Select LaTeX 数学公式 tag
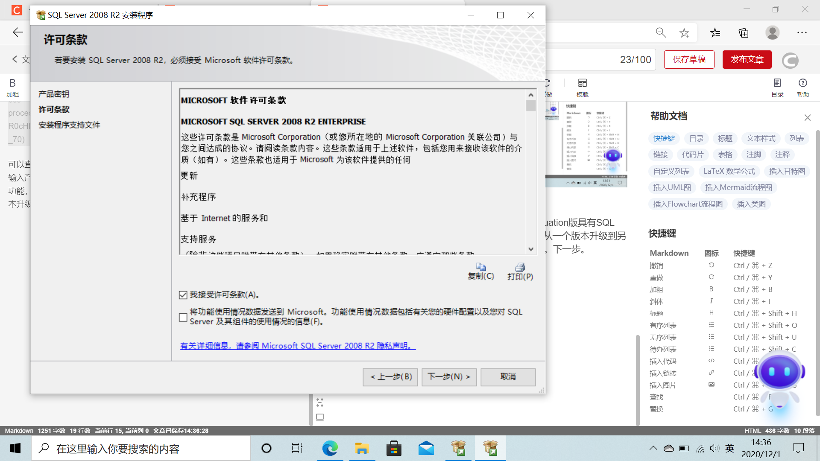Image resolution: width=820 pixels, height=461 pixels. (x=729, y=171)
